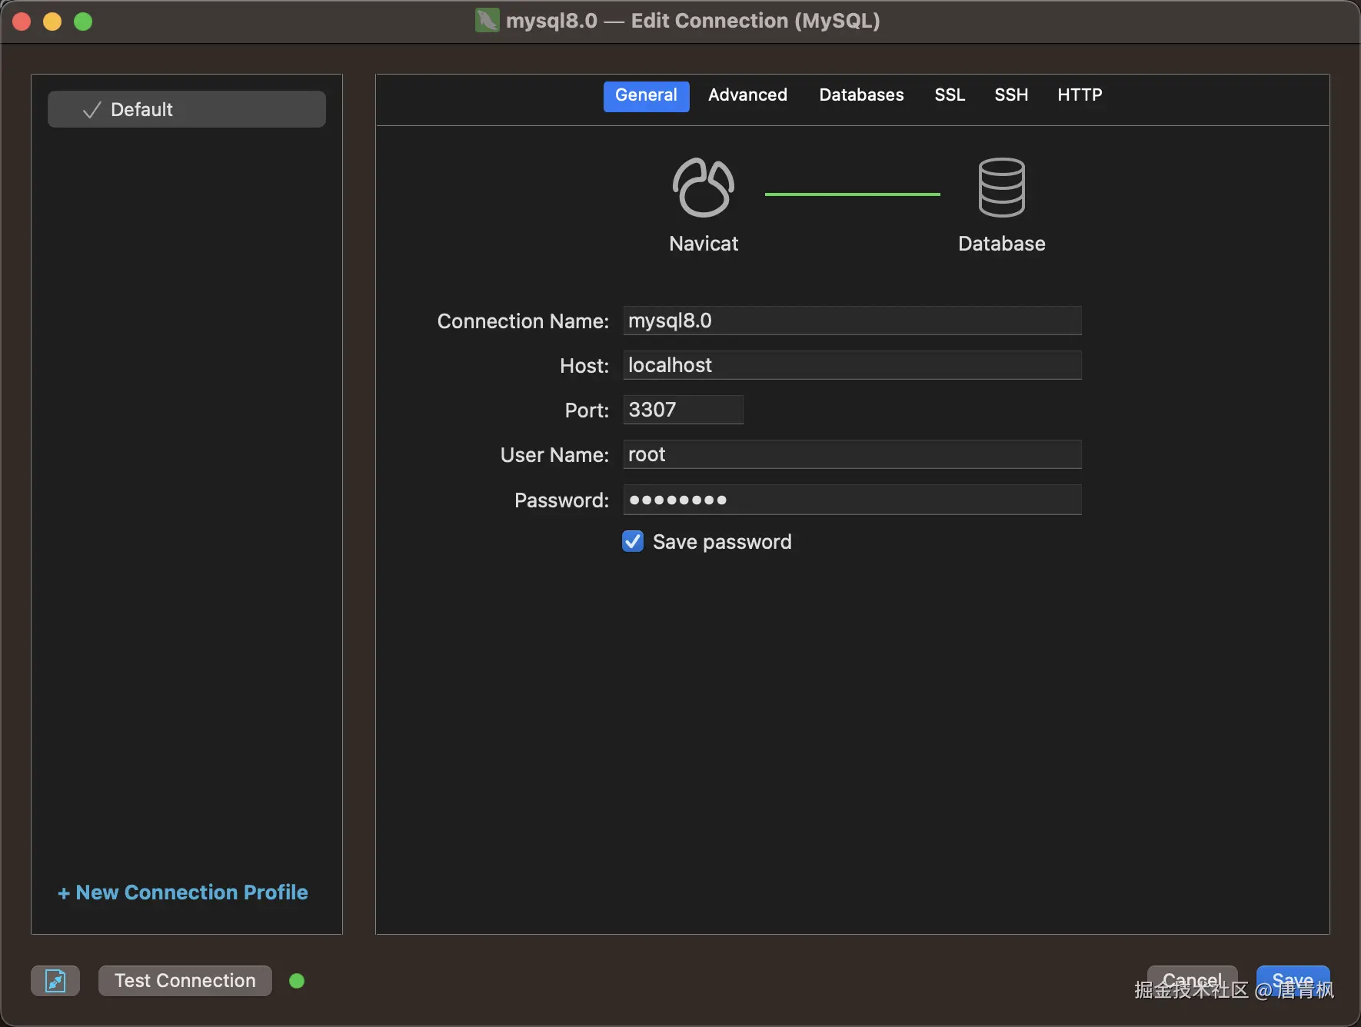Click the Database label under the cylinder

click(x=1001, y=244)
